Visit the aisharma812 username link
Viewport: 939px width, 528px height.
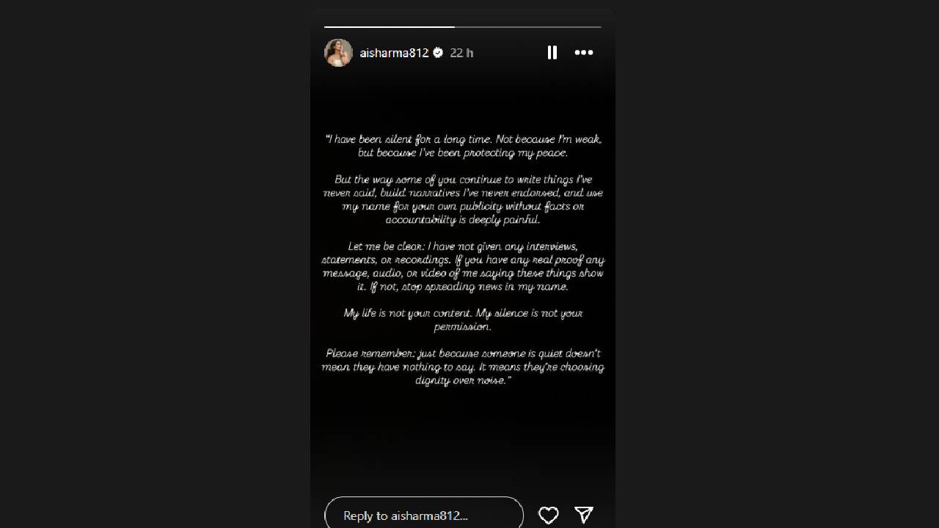[394, 53]
